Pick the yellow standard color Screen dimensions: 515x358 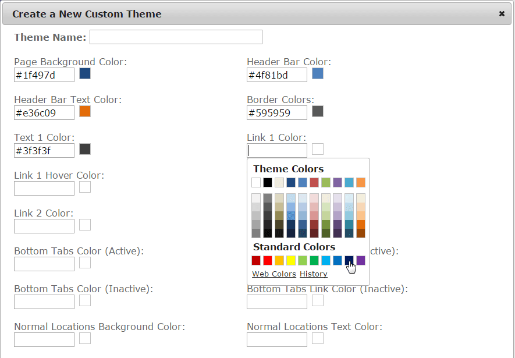(291, 260)
